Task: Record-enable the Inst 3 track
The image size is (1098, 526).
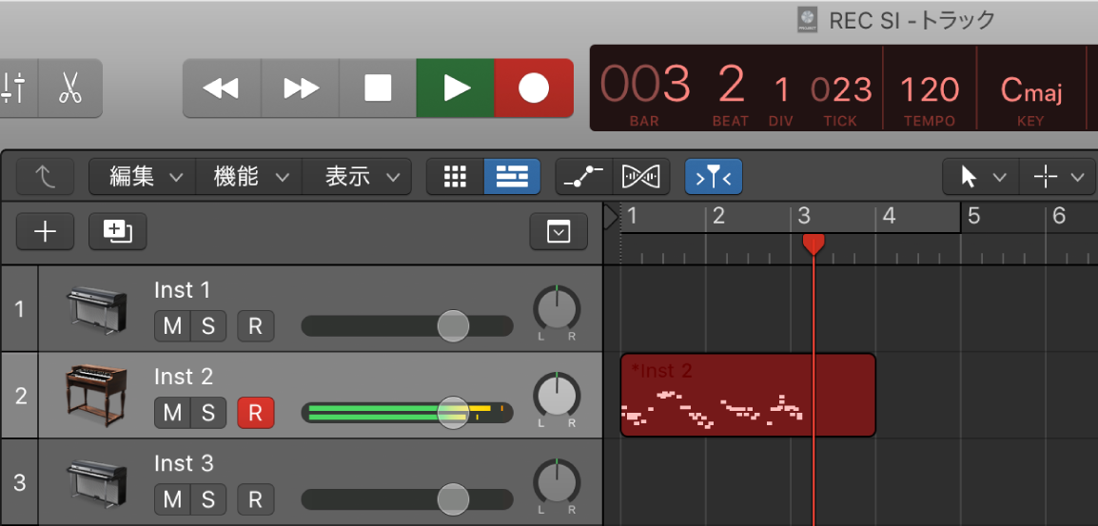Action: tap(256, 499)
